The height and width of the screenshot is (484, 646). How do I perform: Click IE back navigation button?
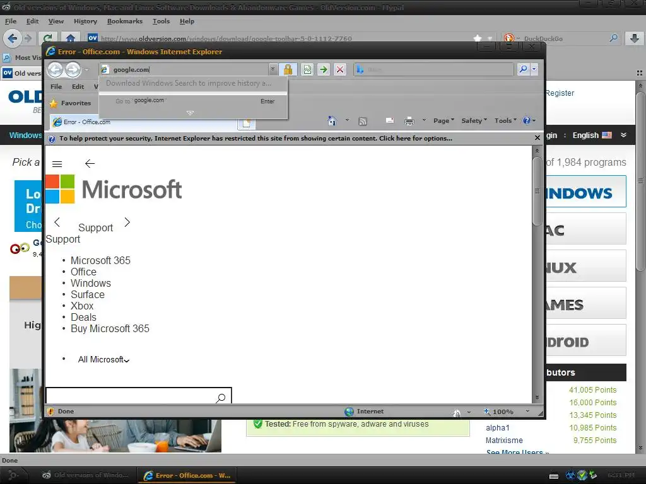(56, 69)
